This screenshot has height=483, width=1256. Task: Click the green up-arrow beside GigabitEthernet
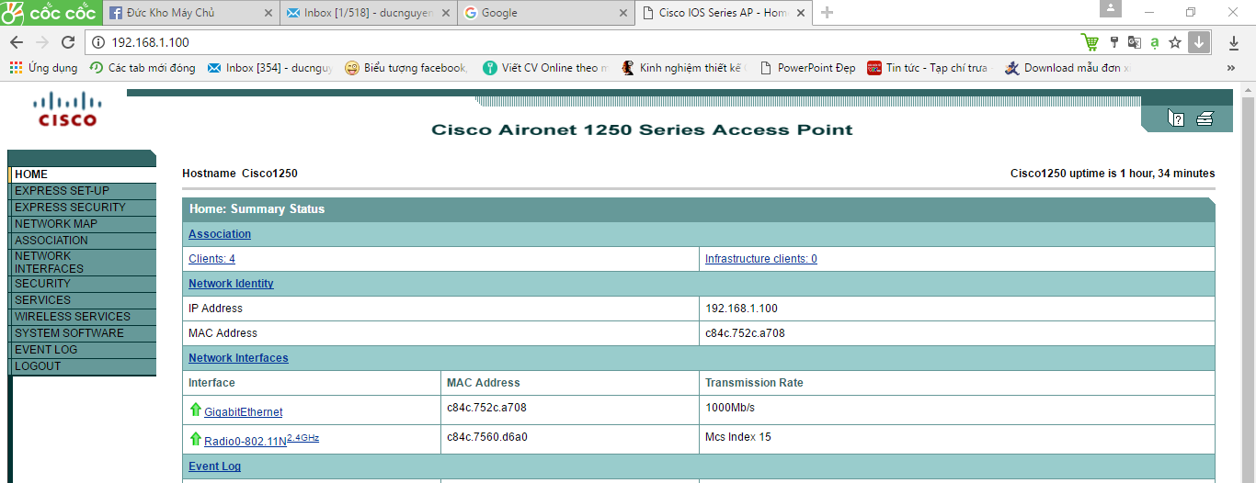[195, 410]
